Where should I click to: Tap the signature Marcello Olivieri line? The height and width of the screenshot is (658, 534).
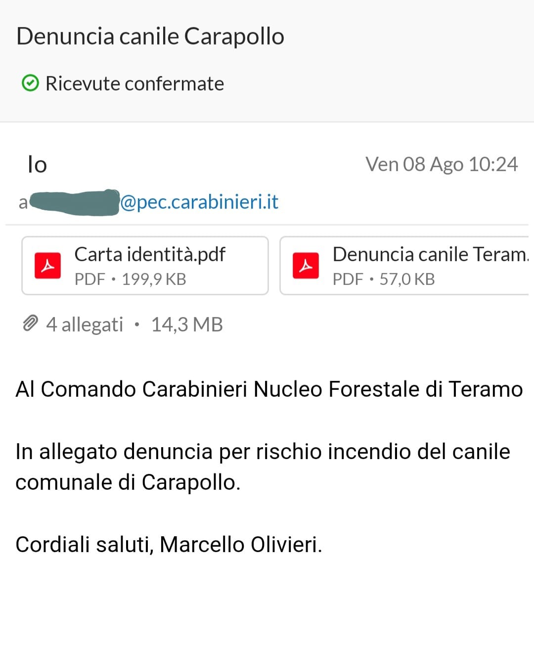tap(169, 544)
